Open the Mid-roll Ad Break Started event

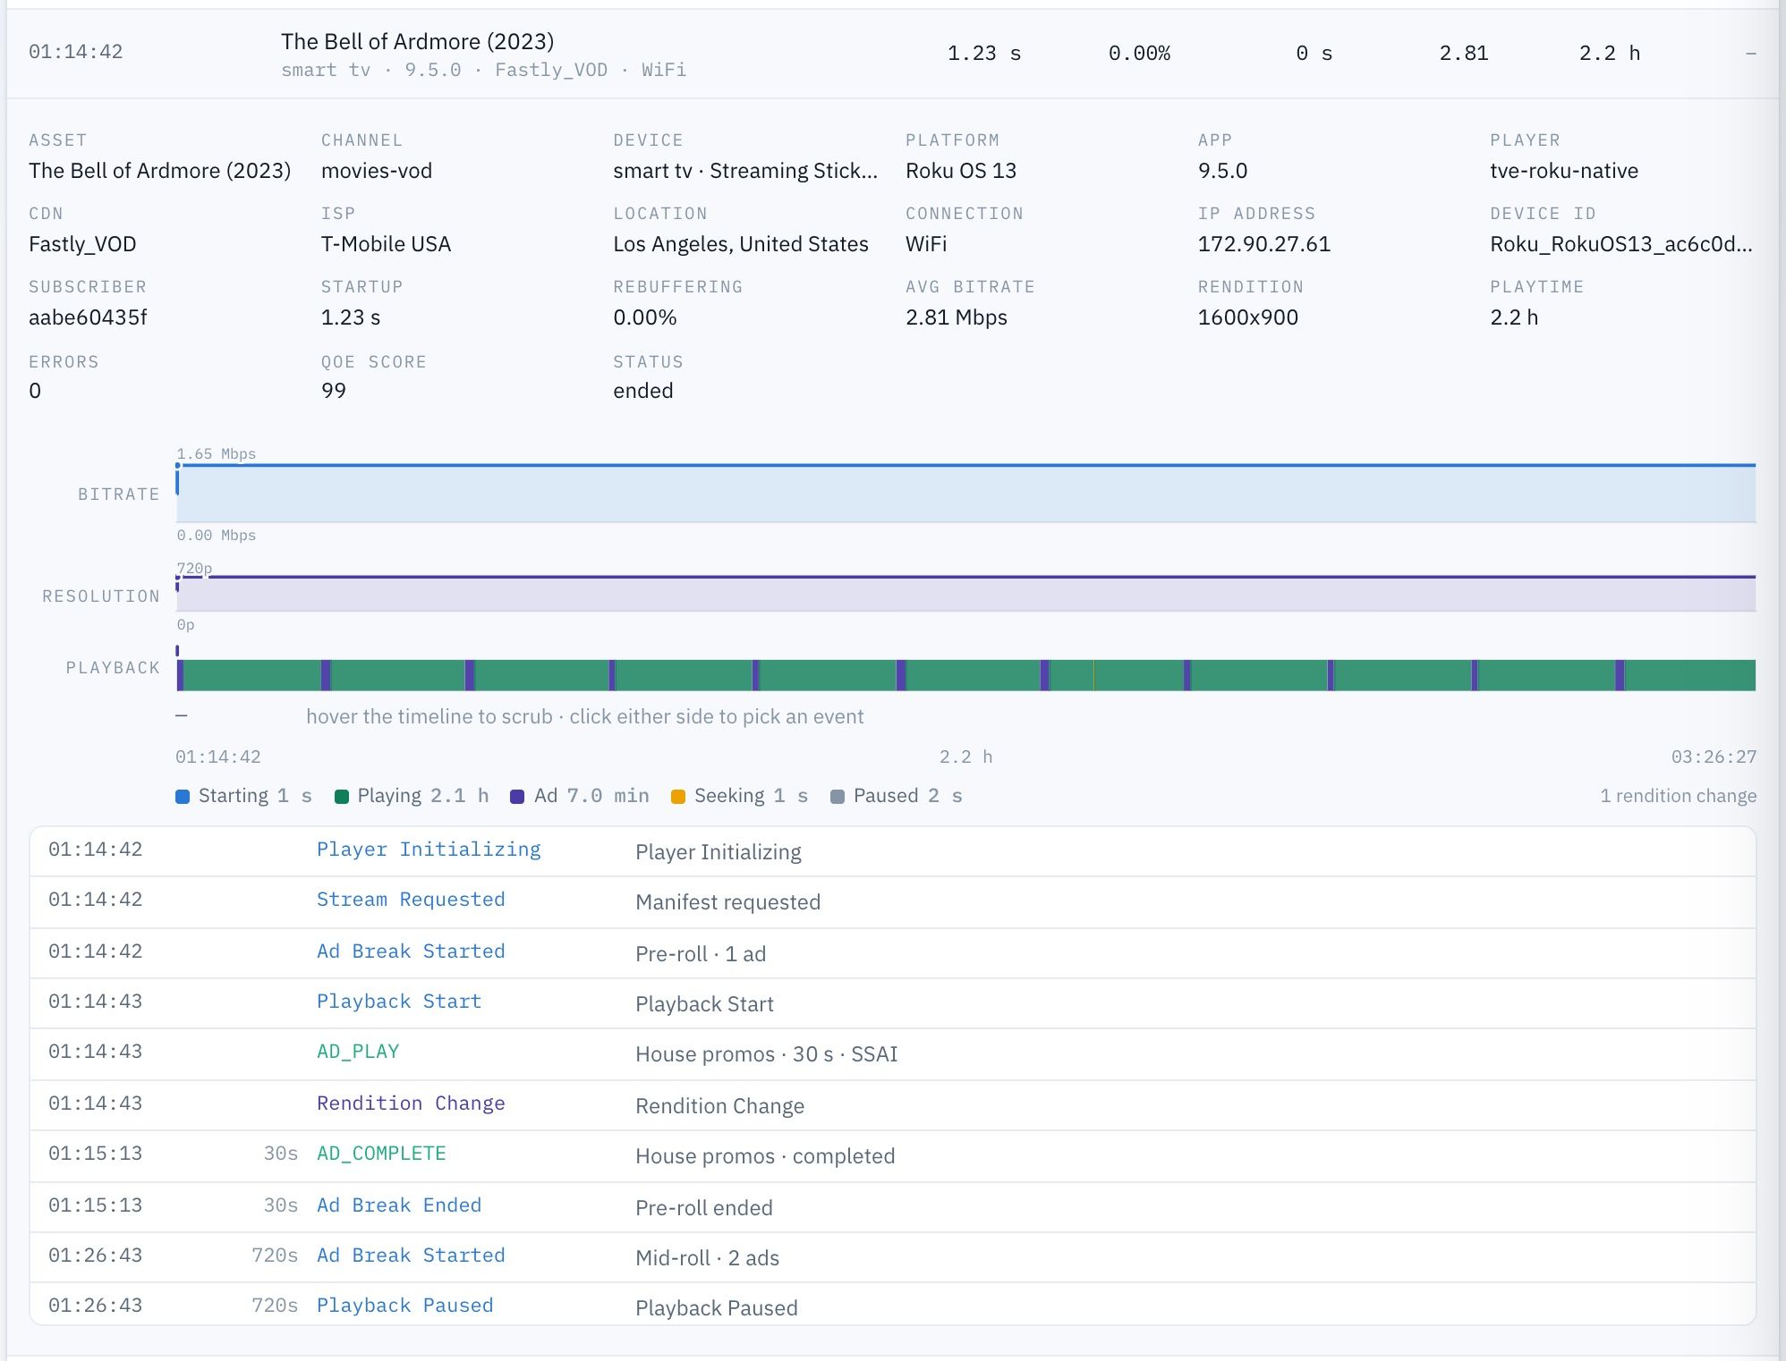click(x=892, y=1257)
